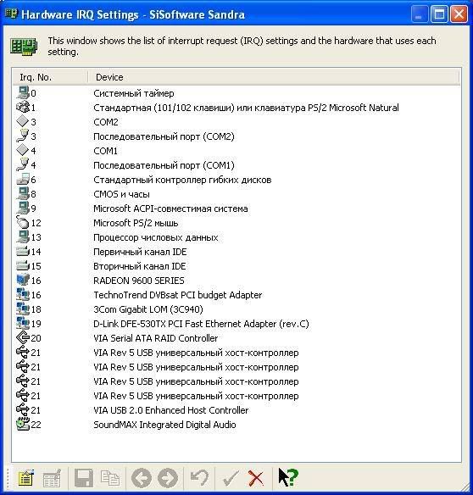
Task: Select the SoundMAX Integrated Digital Audio entry
Action: coord(164,425)
